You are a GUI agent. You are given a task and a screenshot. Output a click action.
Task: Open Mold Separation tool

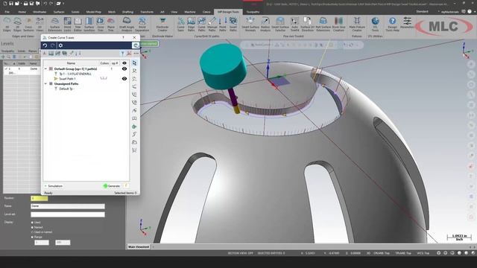(x=142, y=25)
